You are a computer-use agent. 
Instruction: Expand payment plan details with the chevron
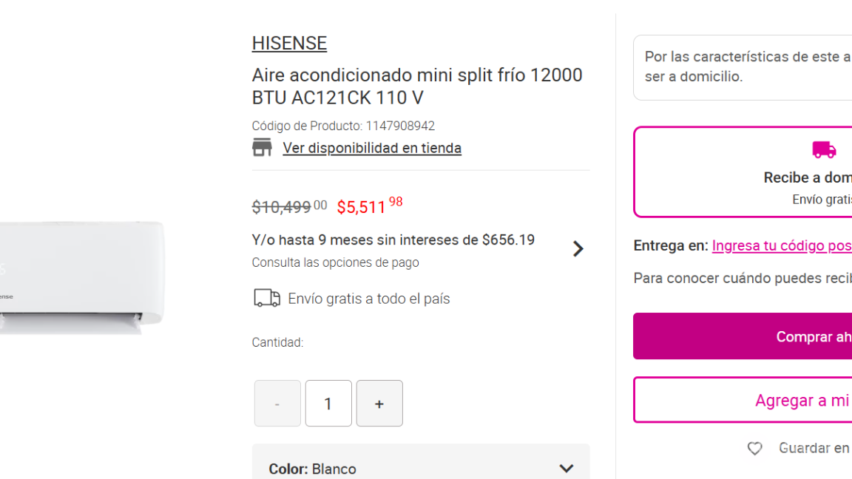pyautogui.click(x=578, y=248)
